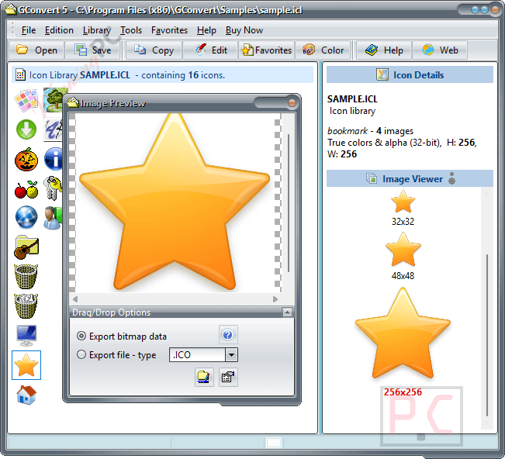This screenshot has height=459, width=505.
Task: Click the Help toolbar button
Action: [x=383, y=50]
